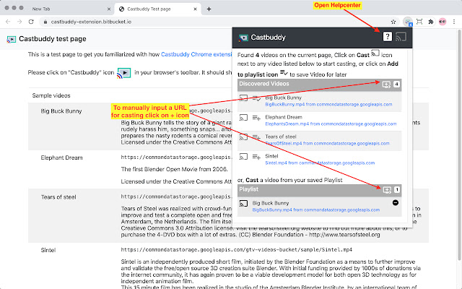462x289 pixels.
Task: Toggle Big Buck Bunny playlist check icon
Action: pyautogui.click(x=256, y=98)
